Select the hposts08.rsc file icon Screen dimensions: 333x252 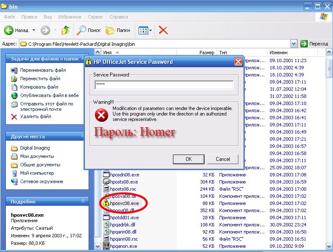point(106,189)
